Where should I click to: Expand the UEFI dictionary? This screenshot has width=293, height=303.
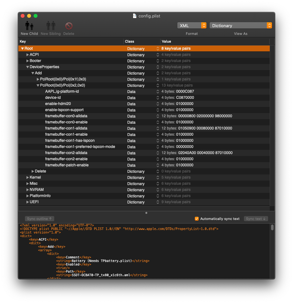[x=27, y=202]
